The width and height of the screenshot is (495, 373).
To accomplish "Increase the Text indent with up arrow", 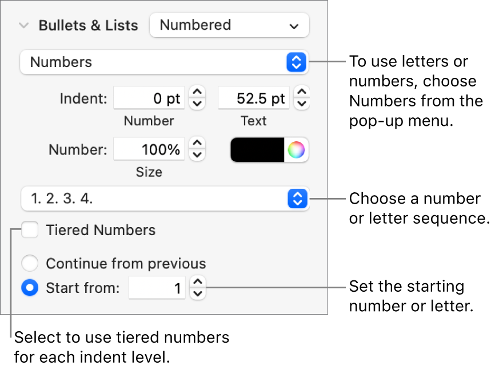I will point(301,92).
